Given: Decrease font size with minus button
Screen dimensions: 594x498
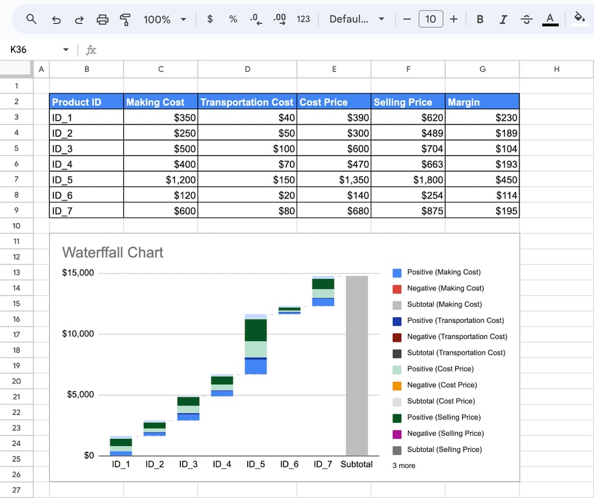Looking at the screenshot, I should point(407,19).
